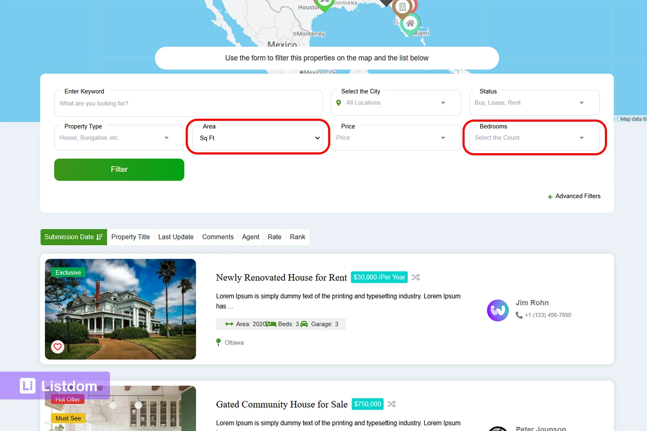Toggle Submission Date sort order
Viewport: 647px width, 431px height.
(74, 237)
